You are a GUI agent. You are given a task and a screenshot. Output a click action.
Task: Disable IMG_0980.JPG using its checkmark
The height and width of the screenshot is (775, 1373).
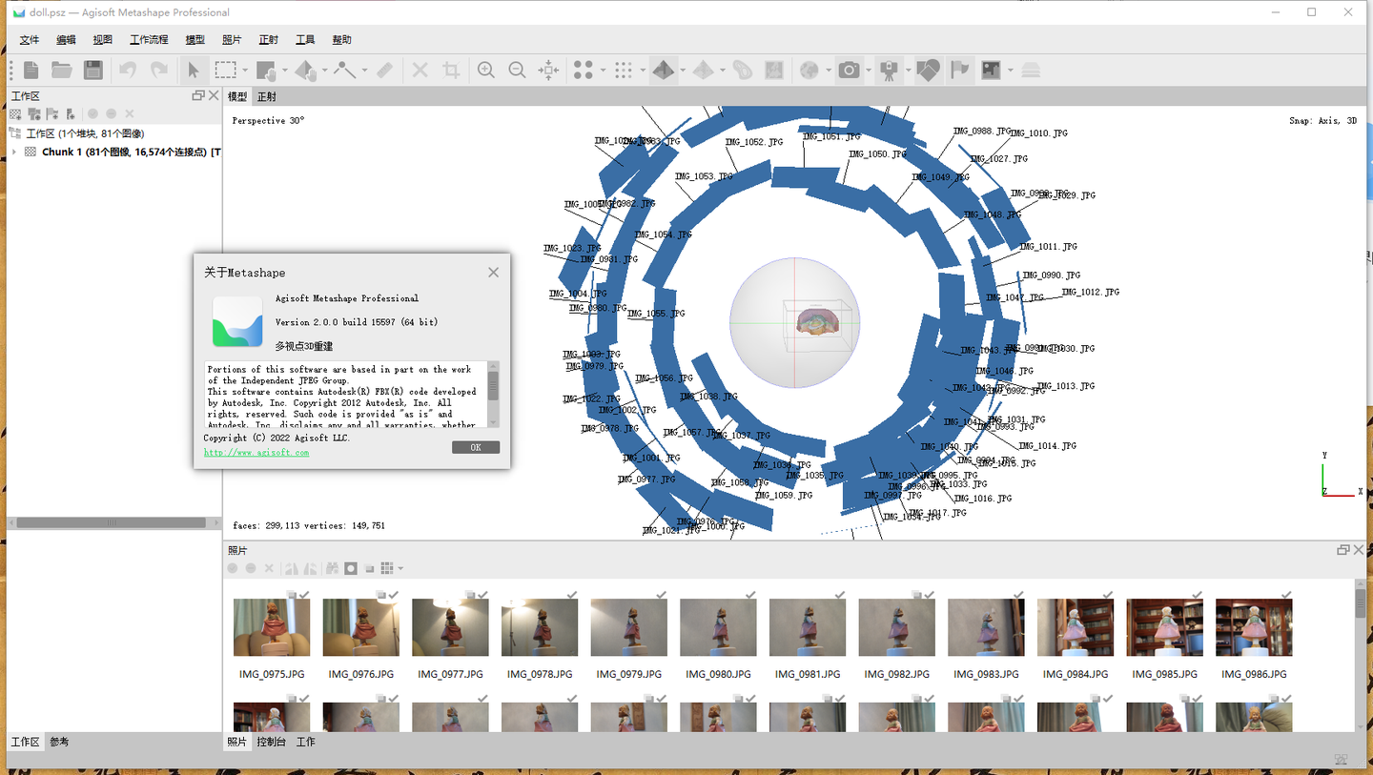tap(752, 594)
